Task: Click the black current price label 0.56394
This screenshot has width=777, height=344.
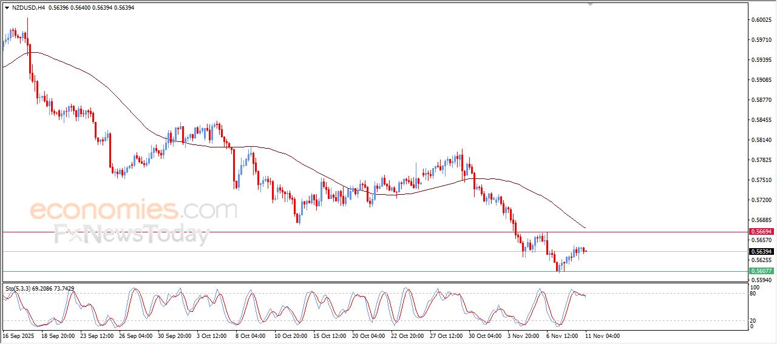Action: 761,252
